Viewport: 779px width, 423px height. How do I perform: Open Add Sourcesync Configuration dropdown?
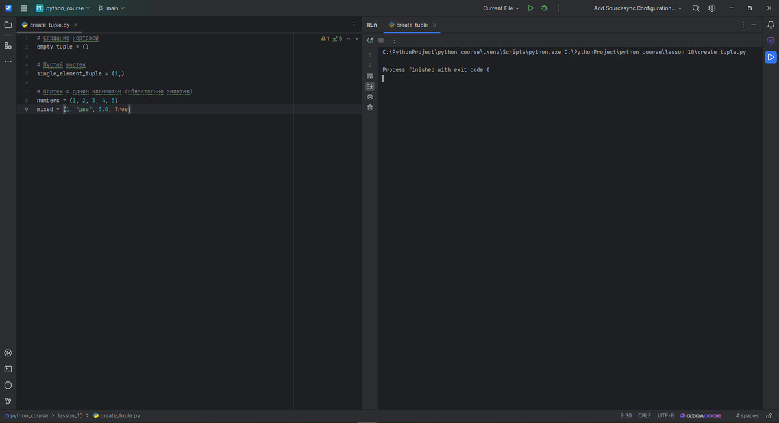(638, 8)
